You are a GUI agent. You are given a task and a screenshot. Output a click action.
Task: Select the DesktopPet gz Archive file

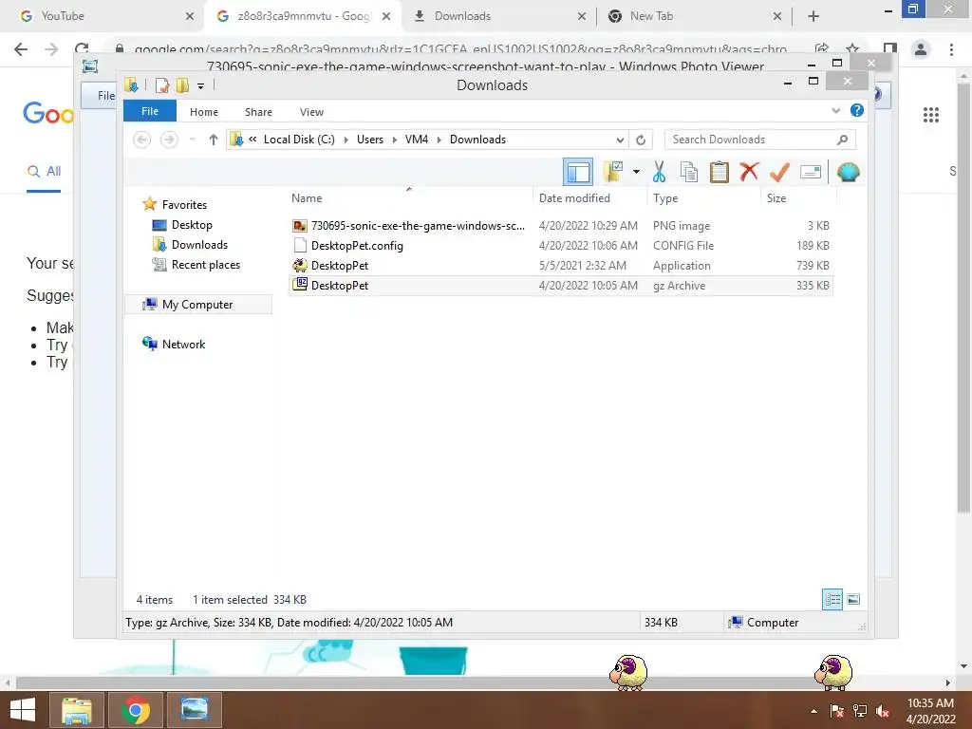(x=560, y=285)
